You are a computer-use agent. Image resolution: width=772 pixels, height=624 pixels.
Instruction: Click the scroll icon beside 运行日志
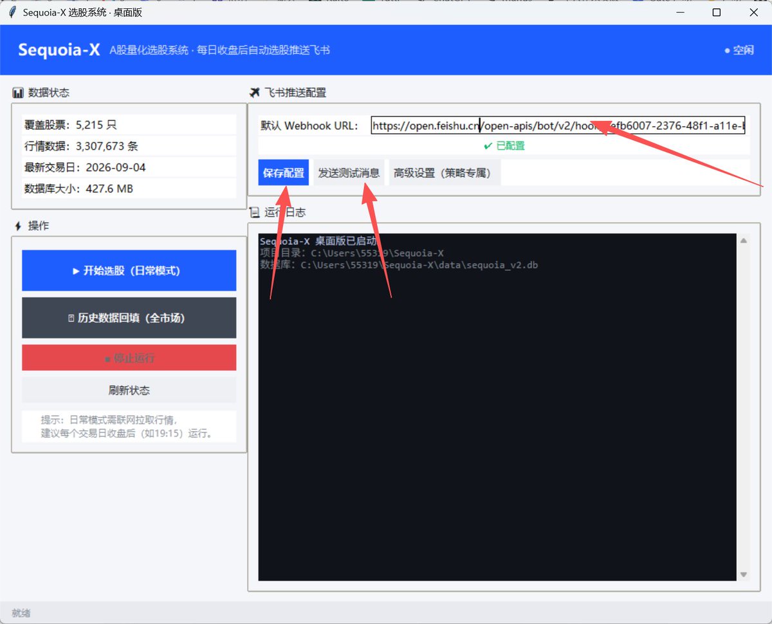(x=255, y=212)
